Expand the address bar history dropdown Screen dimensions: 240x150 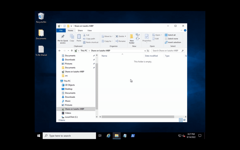(x=145, y=51)
